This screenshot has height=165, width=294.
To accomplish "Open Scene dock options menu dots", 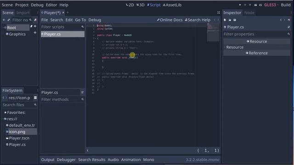I will (38, 13).
